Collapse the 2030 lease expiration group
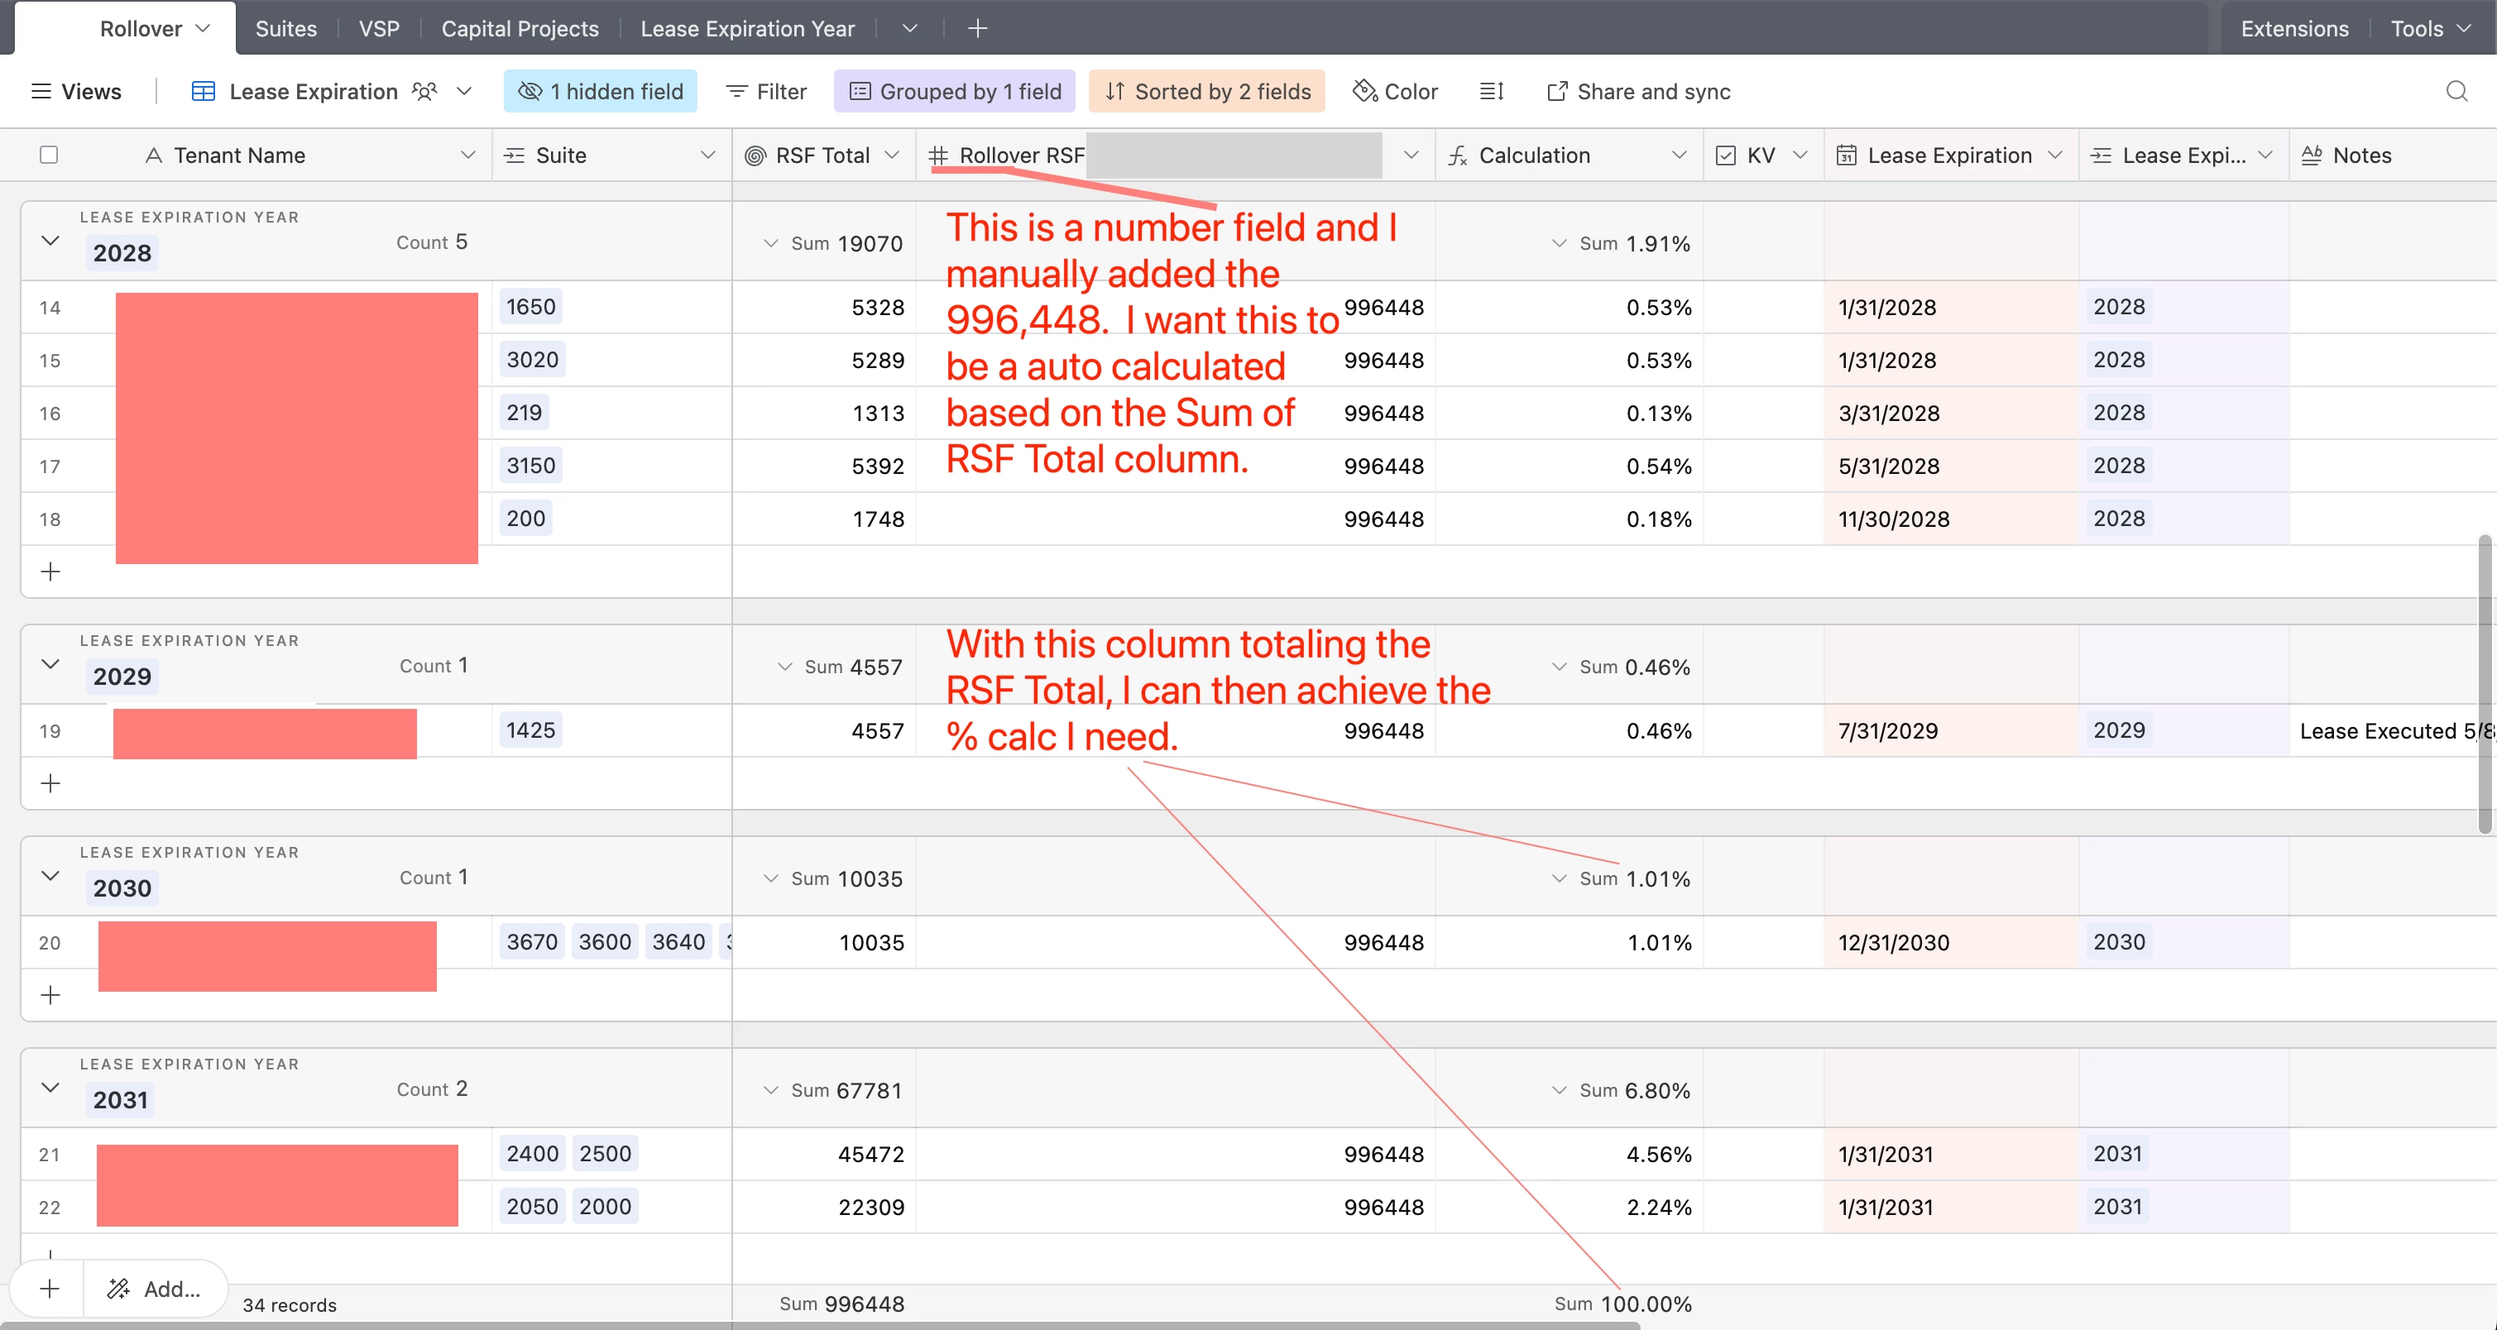Screen dimensions: 2497x1330 50,876
